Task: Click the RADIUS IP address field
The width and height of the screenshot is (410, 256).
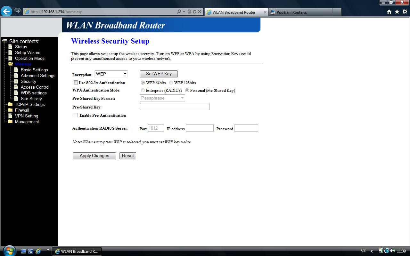Action: 200,128
